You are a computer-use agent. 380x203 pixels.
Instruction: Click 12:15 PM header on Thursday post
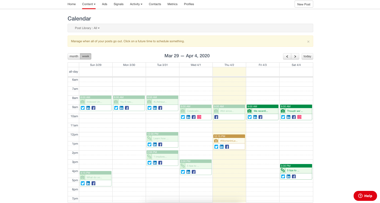[x=229, y=136]
